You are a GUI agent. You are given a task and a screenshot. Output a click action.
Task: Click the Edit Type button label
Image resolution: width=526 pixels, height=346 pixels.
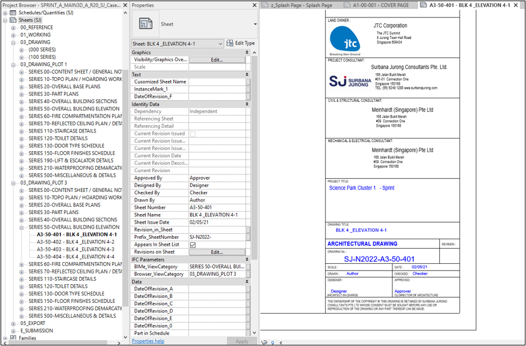[245, 43]
